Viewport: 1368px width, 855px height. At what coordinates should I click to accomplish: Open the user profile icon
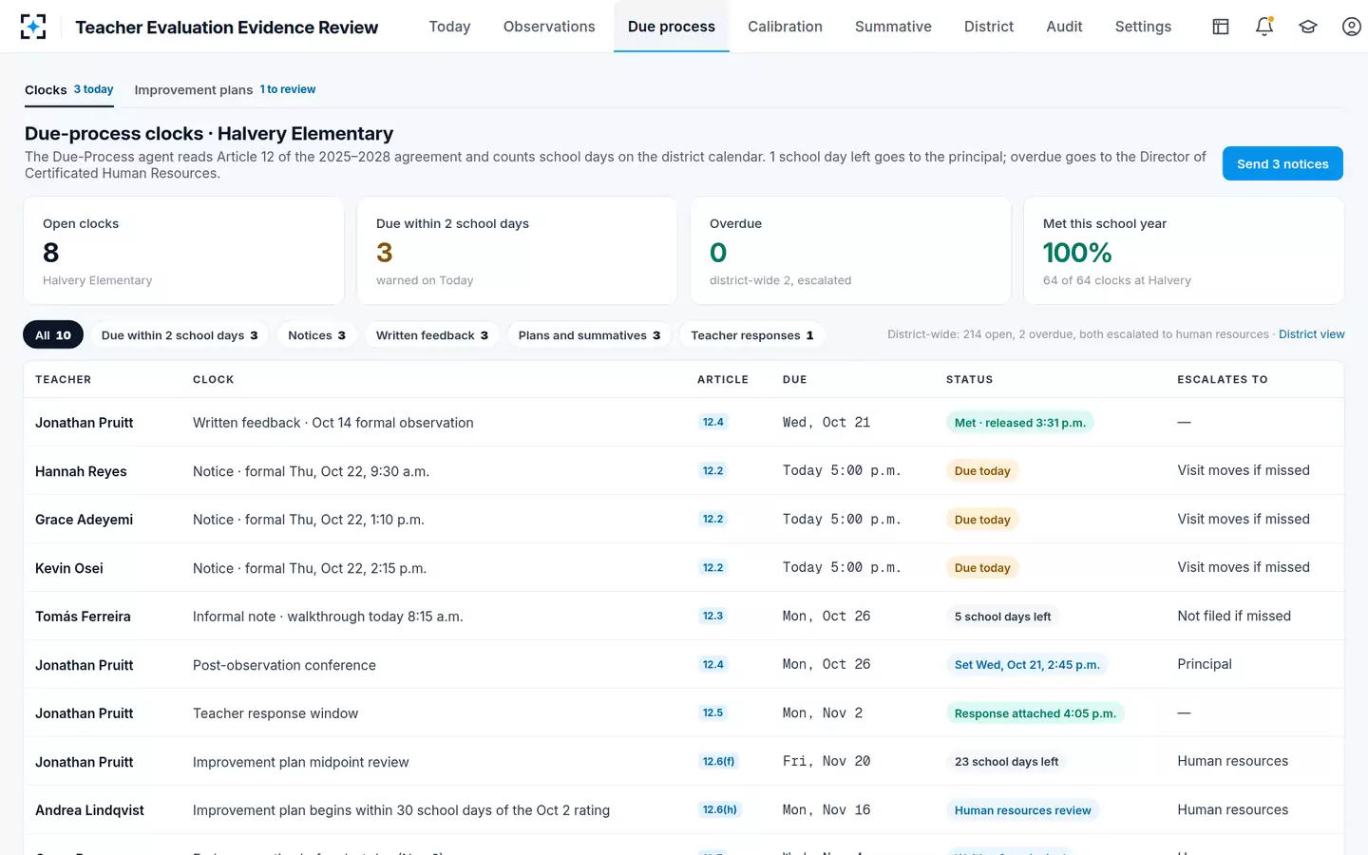pos(1352,27)
